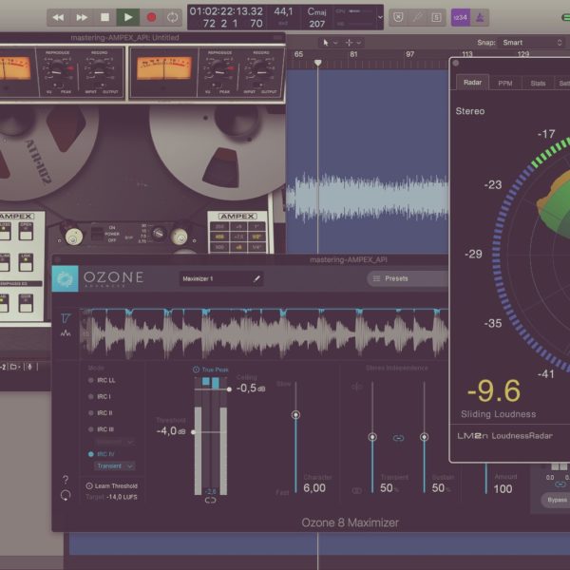Click the right channel record knob on Ampex
570x570 pixels.
(x=261, y=70)
